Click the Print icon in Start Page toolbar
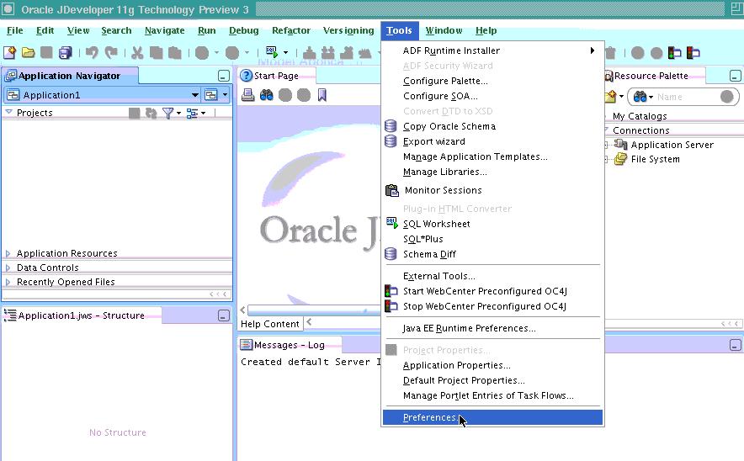The image size is (744, 461). (x=247, y=95)
